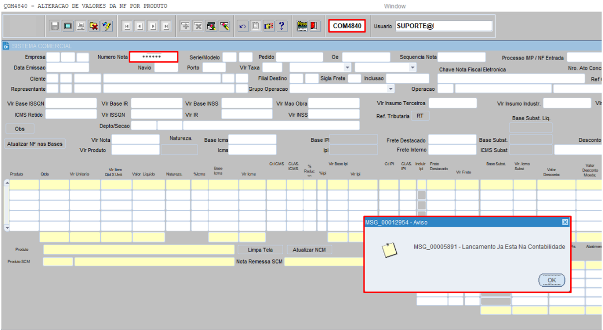
Task: Click the Numero Nota input field
Action: coord(153,57)
